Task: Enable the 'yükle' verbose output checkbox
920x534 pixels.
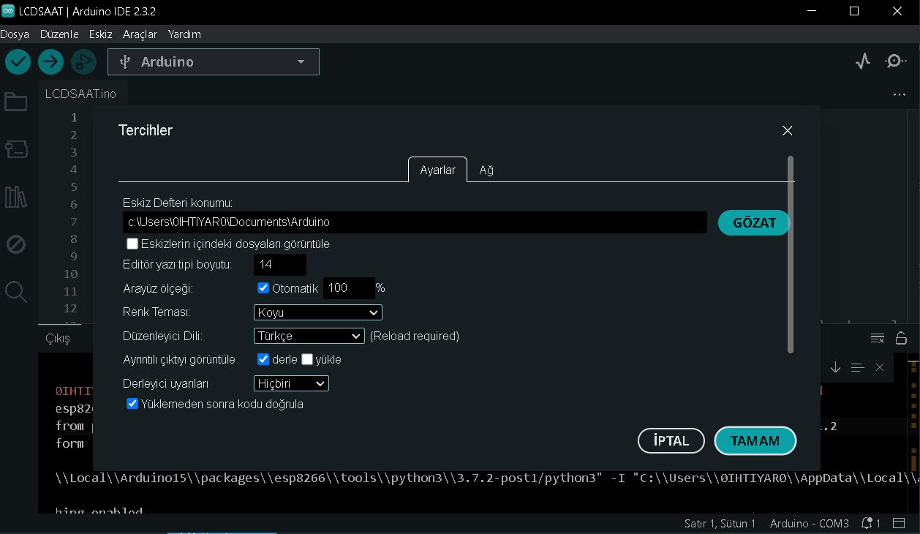Action: [x=307, y=359]
